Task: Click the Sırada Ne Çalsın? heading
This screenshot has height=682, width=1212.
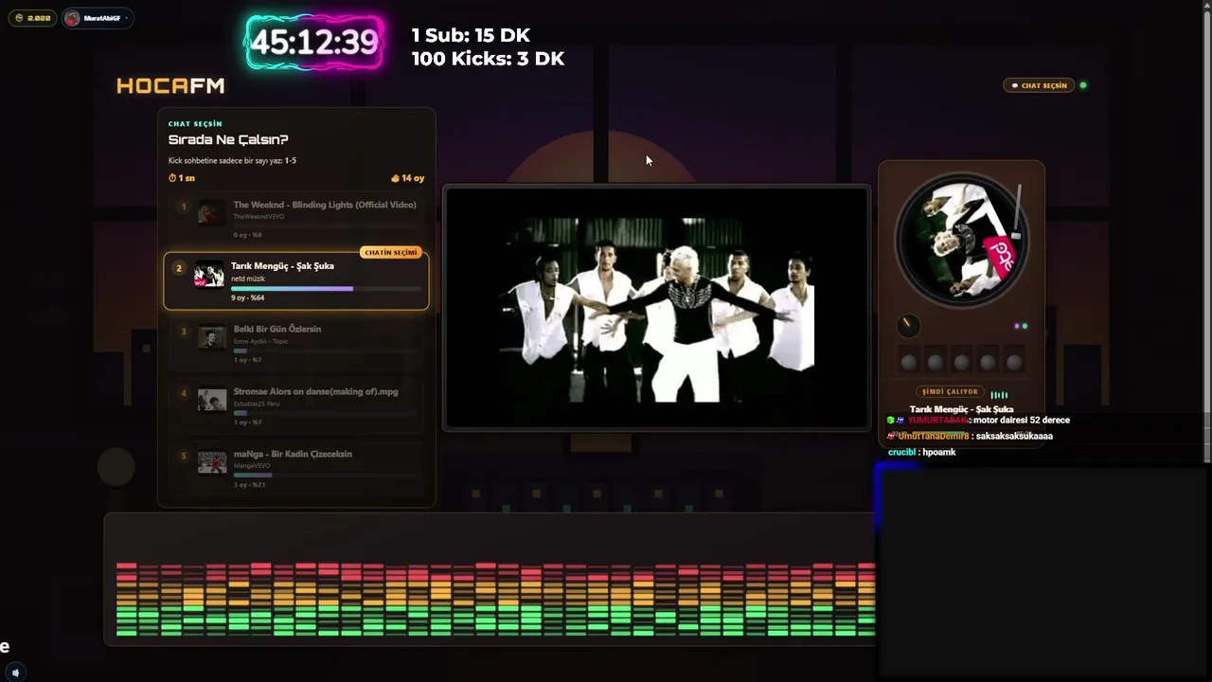Action: click(x=228, y=140)
